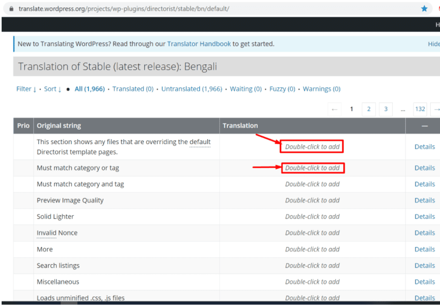Select the 'Must match category or tag' original string
440x305 pixels.
click(x=78, y=168)
